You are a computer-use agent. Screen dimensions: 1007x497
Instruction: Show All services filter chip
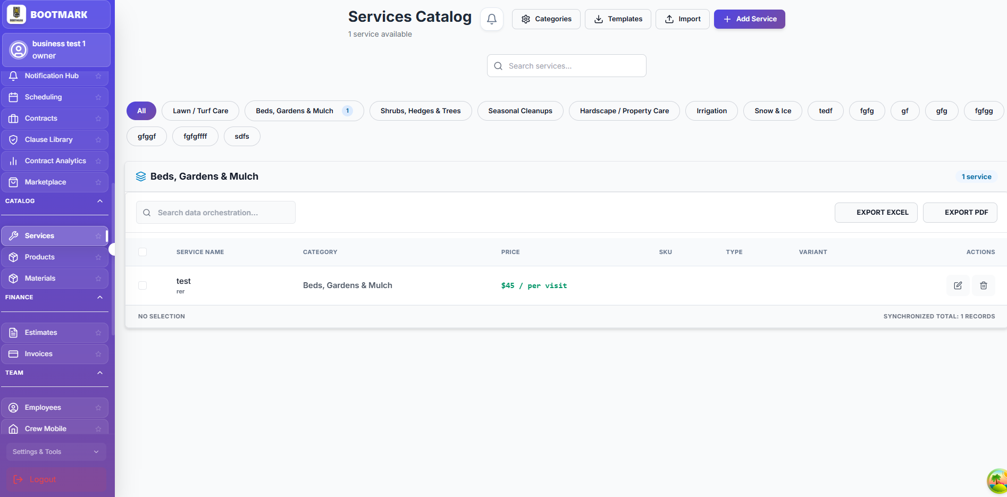(x=141, y=111)
